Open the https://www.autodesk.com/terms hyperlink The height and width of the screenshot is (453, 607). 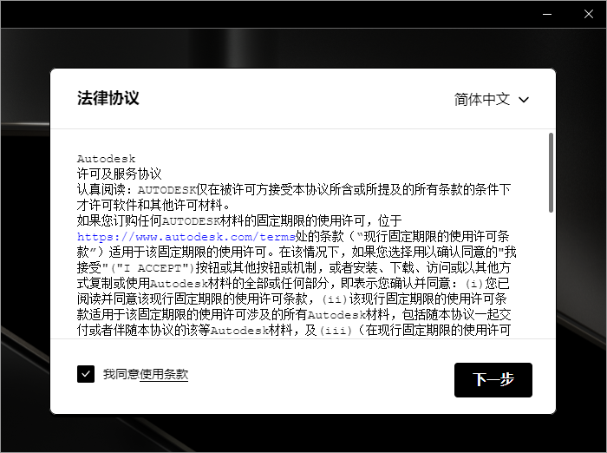click(174, 236)
